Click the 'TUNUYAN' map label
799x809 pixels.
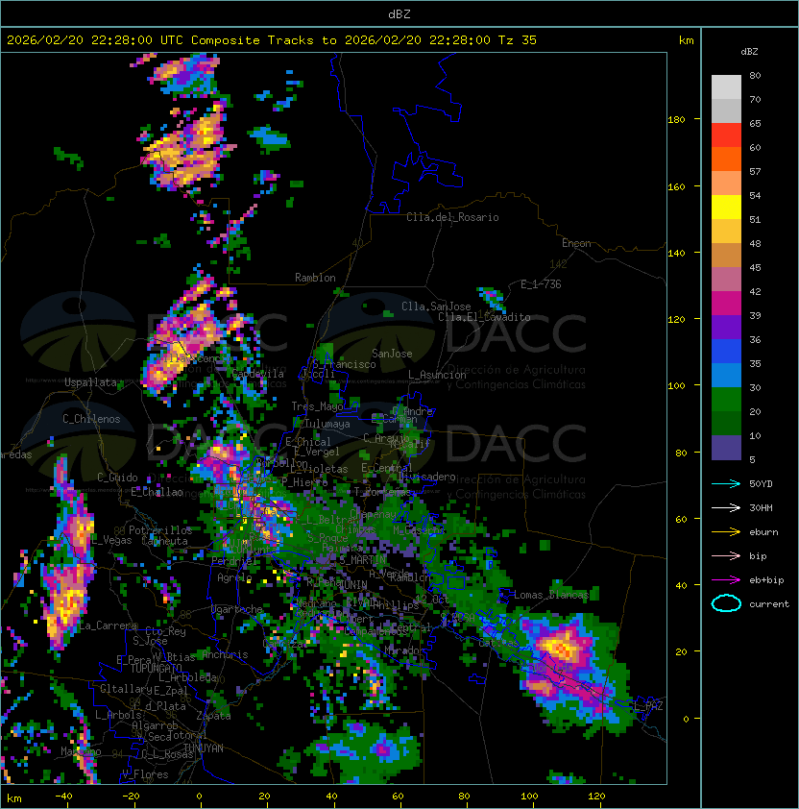pos(204,748)
